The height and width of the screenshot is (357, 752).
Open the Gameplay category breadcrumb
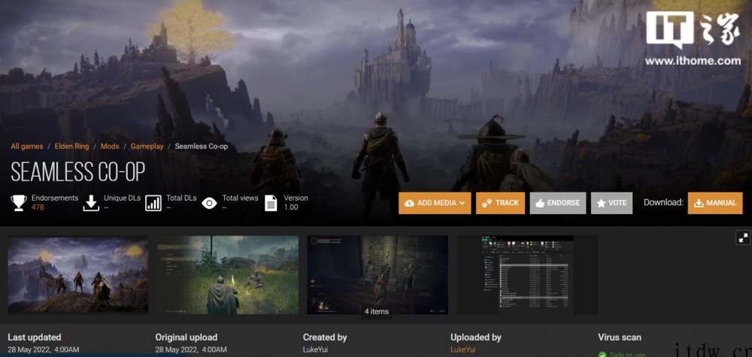(x=147, y=146)
